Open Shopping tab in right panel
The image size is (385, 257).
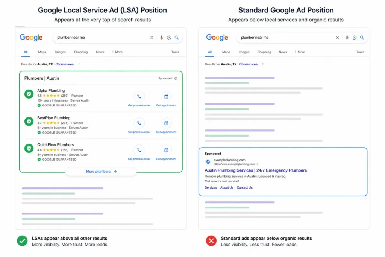264,52
